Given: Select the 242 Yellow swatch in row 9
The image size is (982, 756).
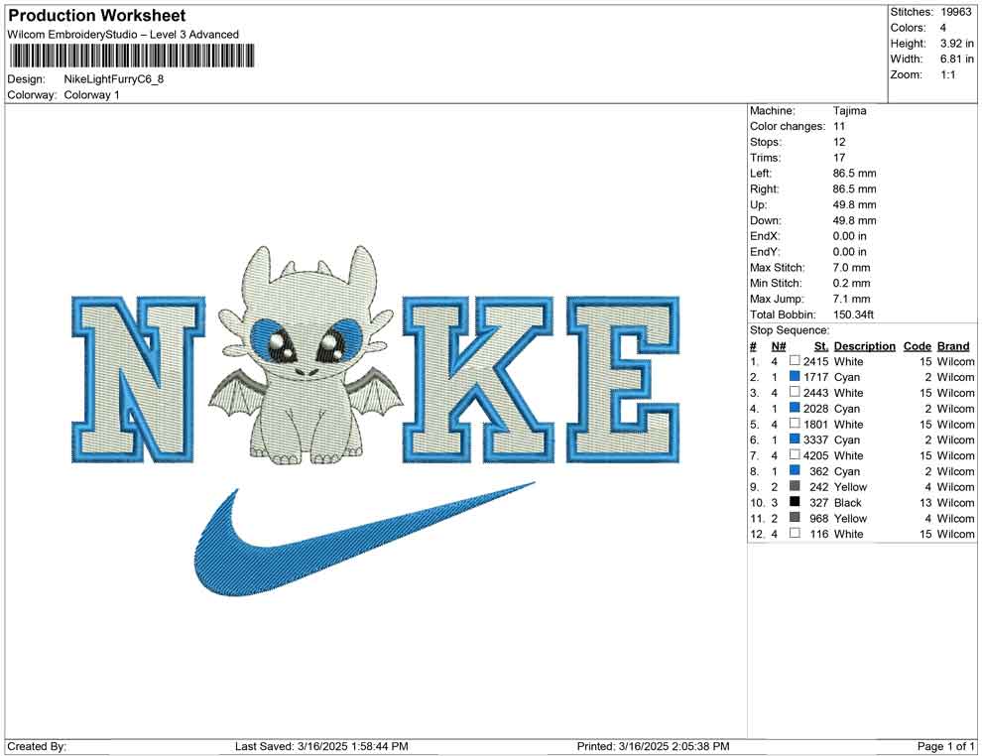Looking at the screenshot, I should [795, 486].
